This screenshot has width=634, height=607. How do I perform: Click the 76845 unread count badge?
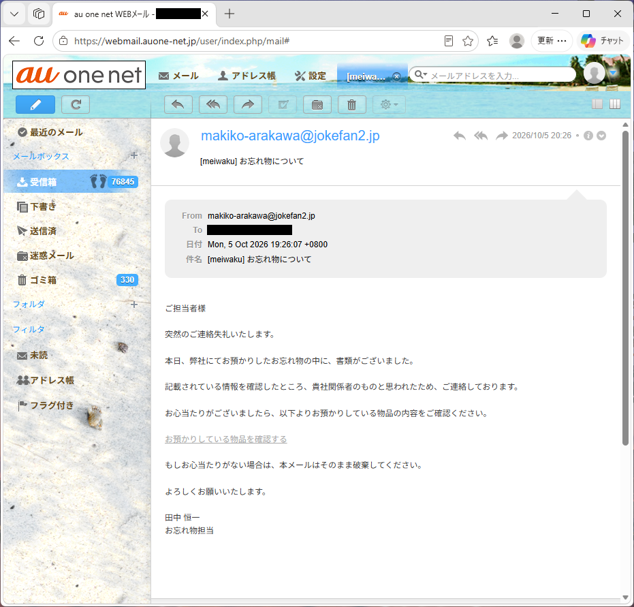pyautogui.click(x=123, y=182)
